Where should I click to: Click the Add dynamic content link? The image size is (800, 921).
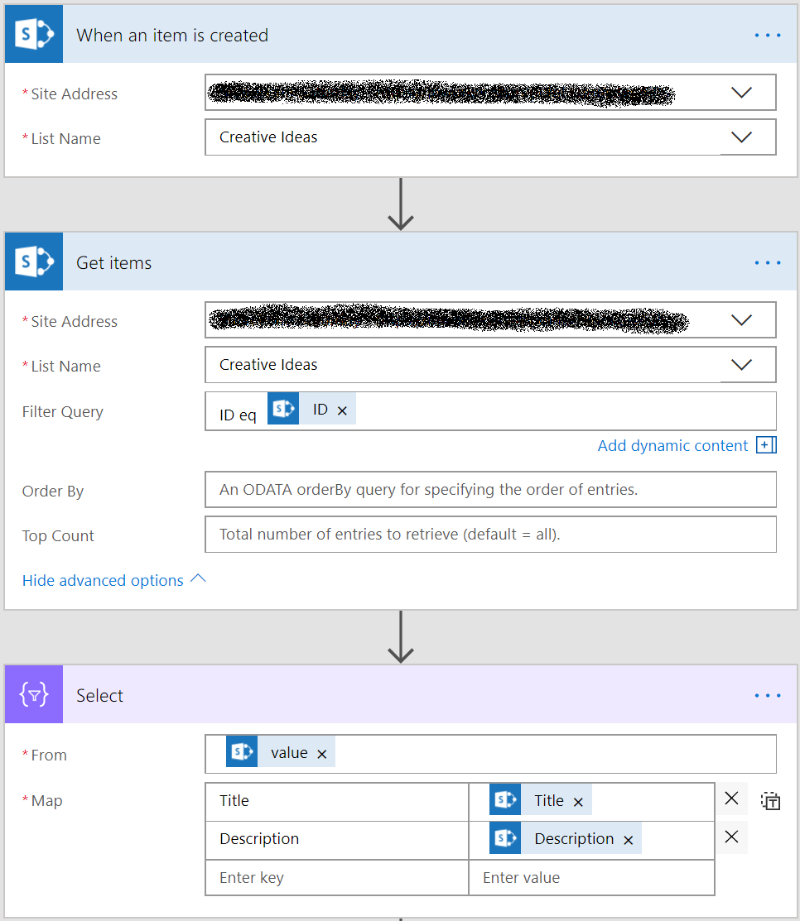pos(672,446)
